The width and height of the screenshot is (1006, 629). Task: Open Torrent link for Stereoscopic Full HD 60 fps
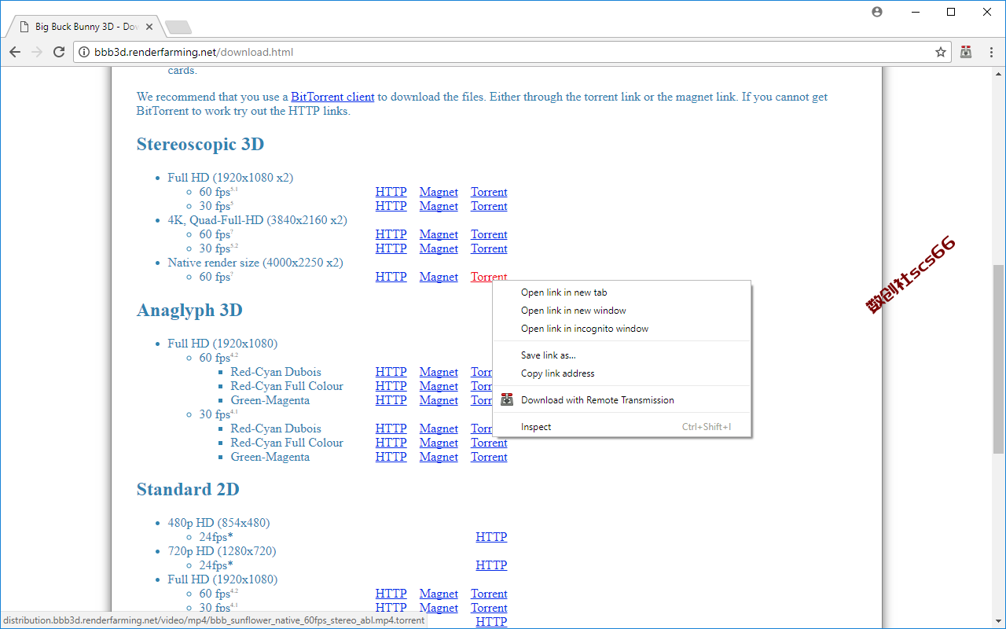pyautogui.click(x=489, y=192)
